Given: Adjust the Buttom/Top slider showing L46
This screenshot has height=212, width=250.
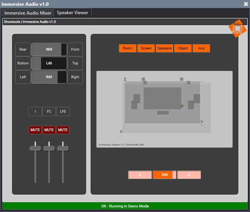Looking at the screenshot, I should (x=49, y=63).
